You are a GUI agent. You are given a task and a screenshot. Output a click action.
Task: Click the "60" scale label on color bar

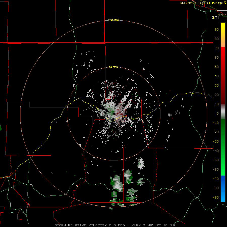pos(217,57)
